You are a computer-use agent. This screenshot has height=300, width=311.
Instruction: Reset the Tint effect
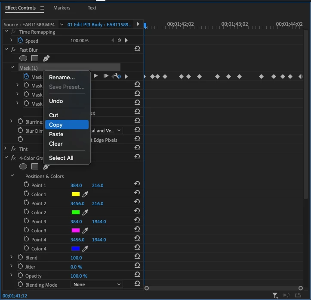pos(137,147)
